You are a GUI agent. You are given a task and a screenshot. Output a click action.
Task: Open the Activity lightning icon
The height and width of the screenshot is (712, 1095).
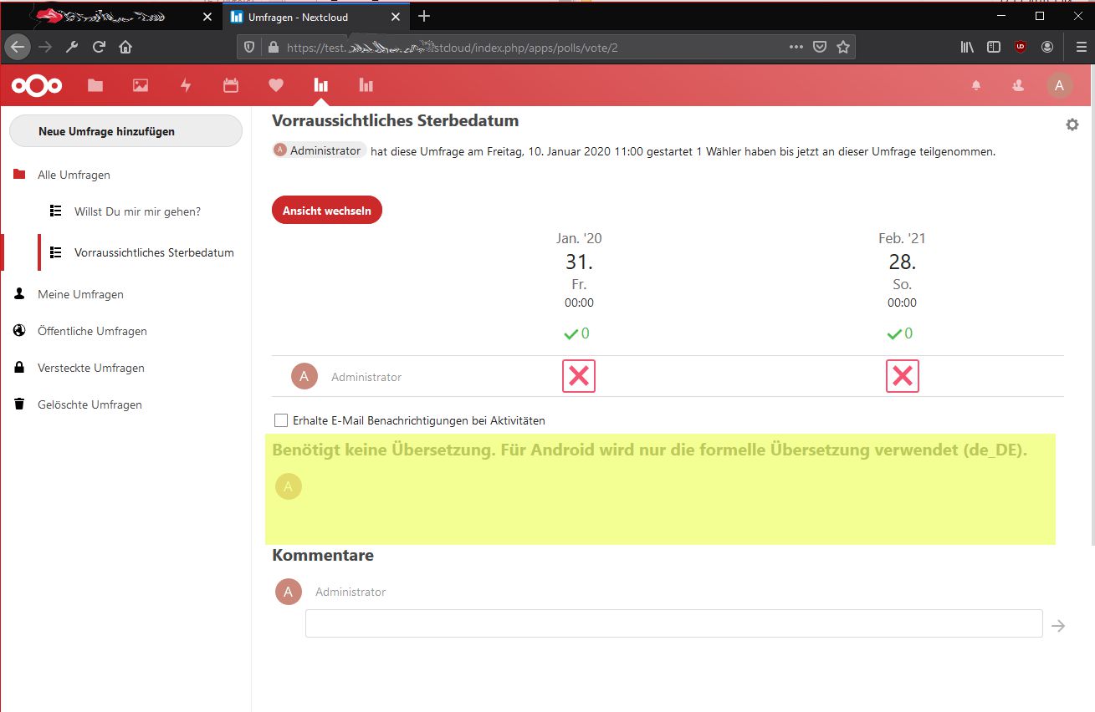[186, 85]
